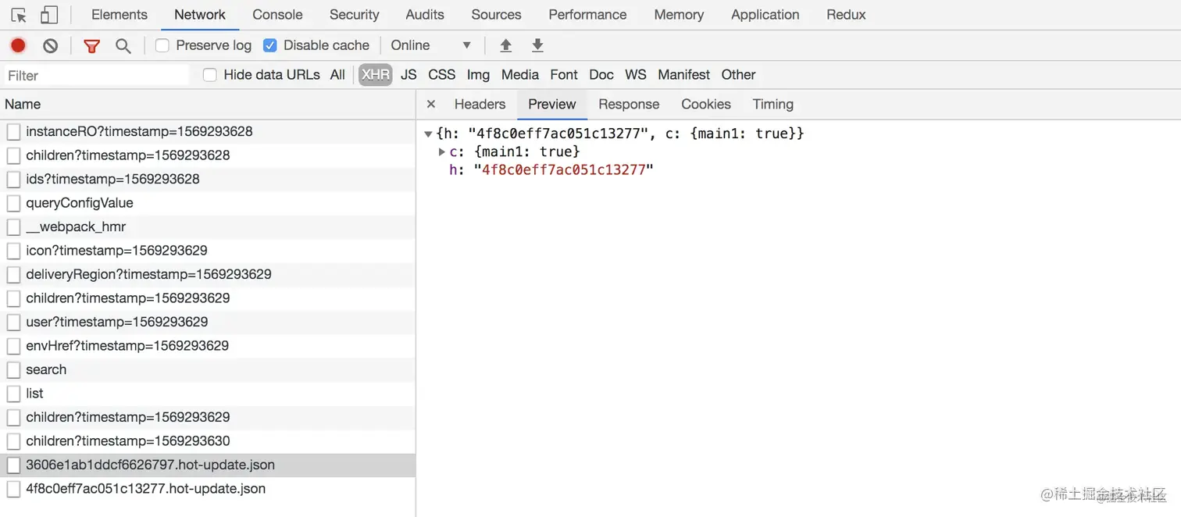The height and width of the screenshot is (517, 1181).
Task: Sort by the Name column header
Action: tap(207, 104)
